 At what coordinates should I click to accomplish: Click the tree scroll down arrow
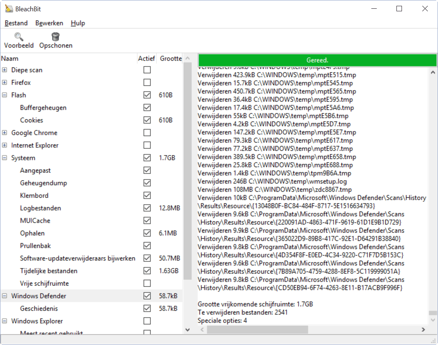click(x=187, y=330)
